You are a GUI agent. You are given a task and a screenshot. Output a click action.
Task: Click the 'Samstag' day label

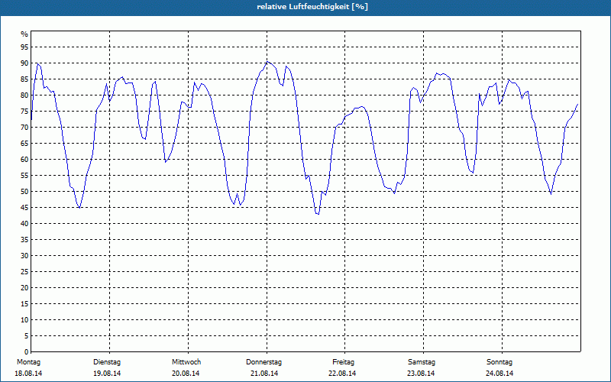coord(422,362)
